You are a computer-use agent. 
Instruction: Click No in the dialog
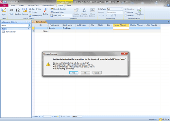(86, 73)
